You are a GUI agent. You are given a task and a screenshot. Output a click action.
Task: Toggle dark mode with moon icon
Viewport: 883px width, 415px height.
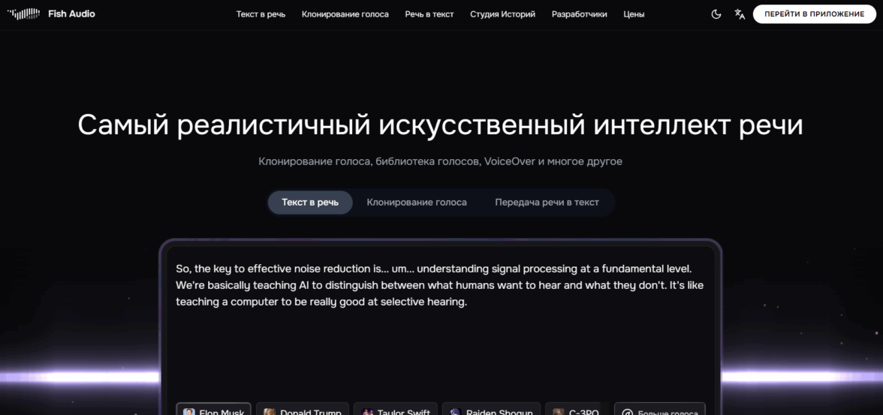(716, 14)
